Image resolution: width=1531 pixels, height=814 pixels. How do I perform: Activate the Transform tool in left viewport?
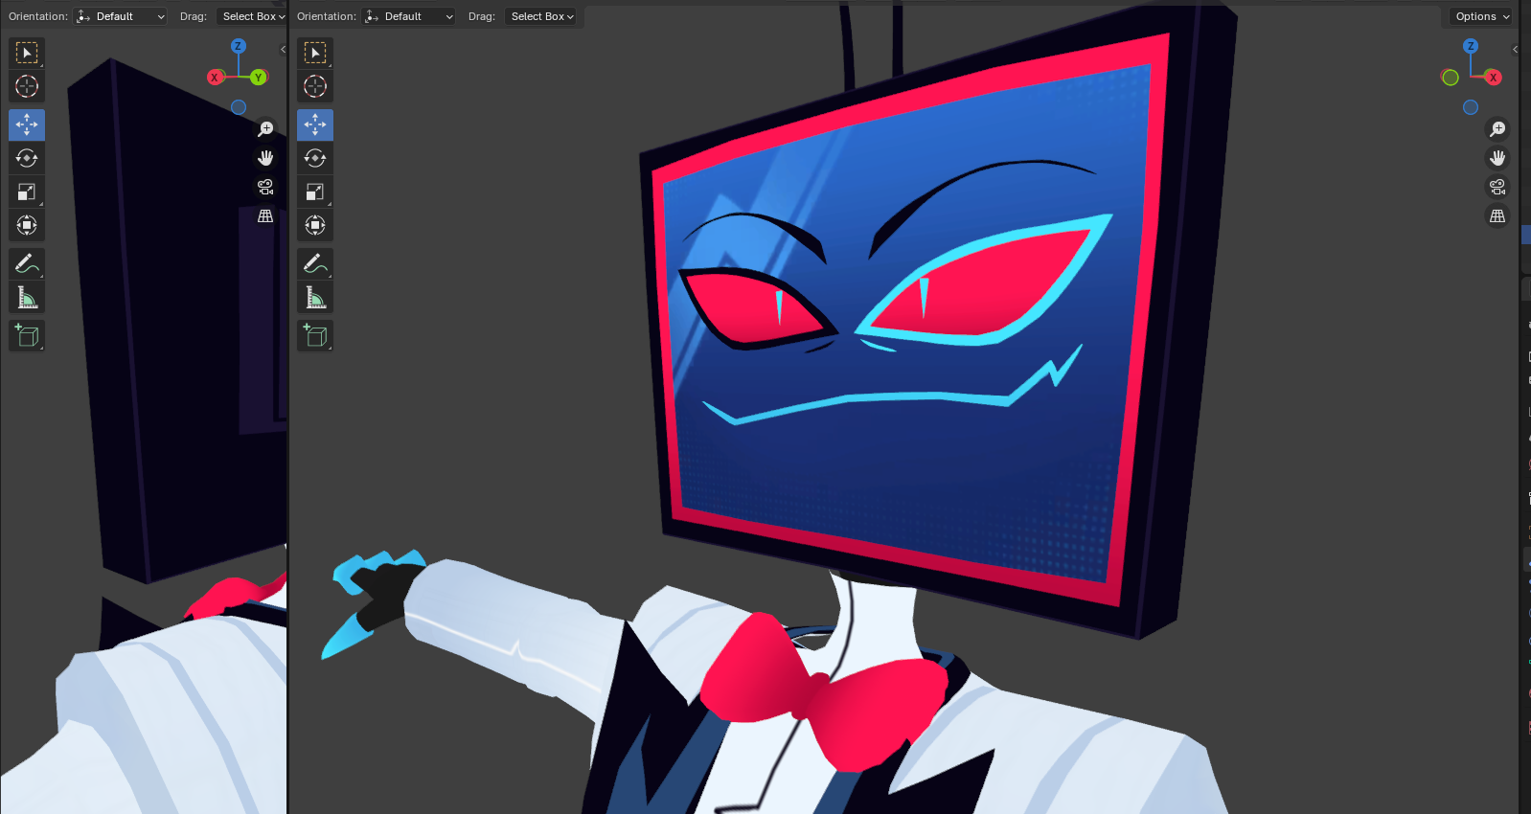[x=27, y=225]
